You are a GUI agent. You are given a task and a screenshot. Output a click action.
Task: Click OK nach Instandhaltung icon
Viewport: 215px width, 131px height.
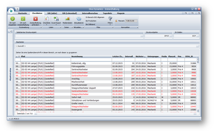(23, 19)
